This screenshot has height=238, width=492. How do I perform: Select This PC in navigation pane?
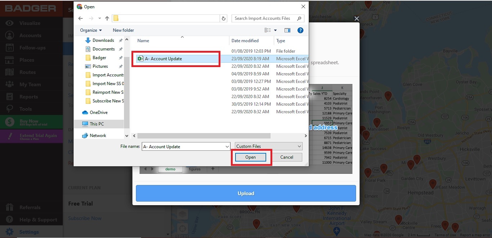click(x=93, y=124)
